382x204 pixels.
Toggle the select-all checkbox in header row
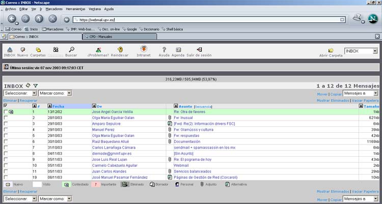click(6, 106)
